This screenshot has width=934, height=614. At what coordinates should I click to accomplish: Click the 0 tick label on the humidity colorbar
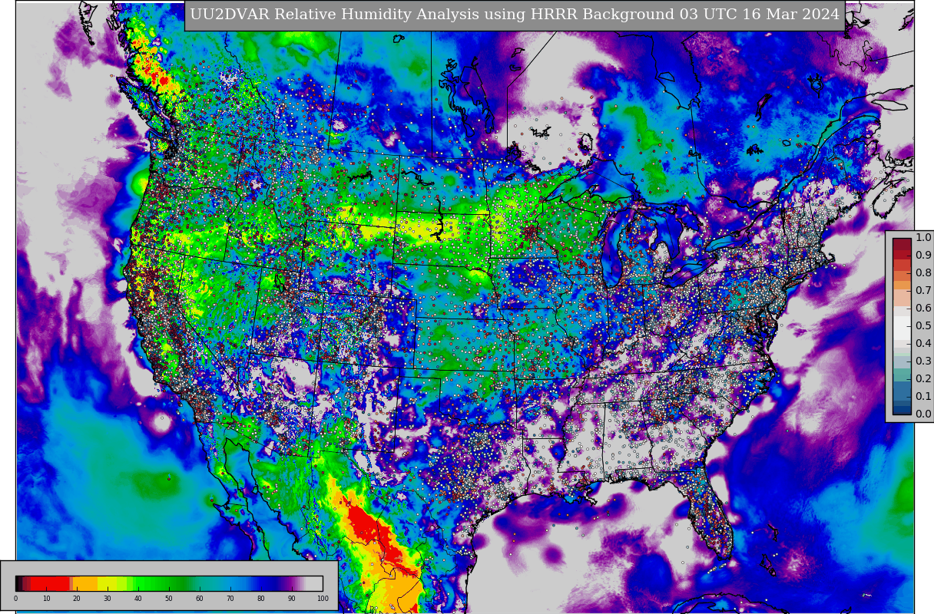point(15,599)
